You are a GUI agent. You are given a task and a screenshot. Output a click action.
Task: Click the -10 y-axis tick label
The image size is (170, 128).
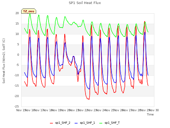click(16, 75)
